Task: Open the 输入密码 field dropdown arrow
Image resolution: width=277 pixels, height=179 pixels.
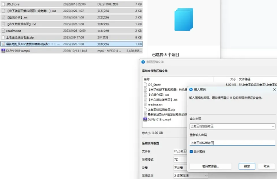Action: pos(273,126)
